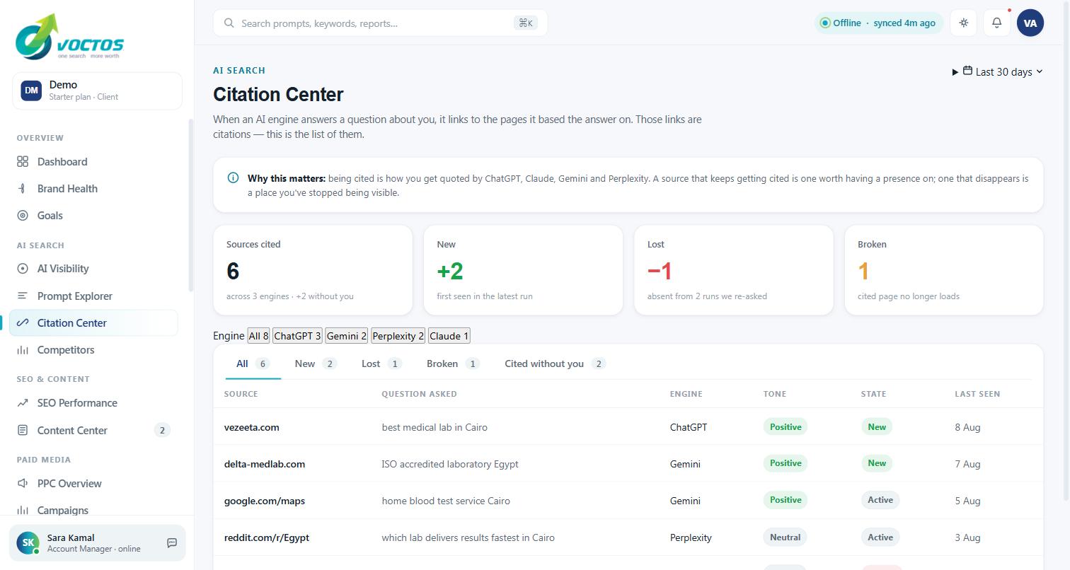Open the vezeeta.com source row
Image resolution: width=1070 pixels, height=570 pixels.
coord(628,426)
